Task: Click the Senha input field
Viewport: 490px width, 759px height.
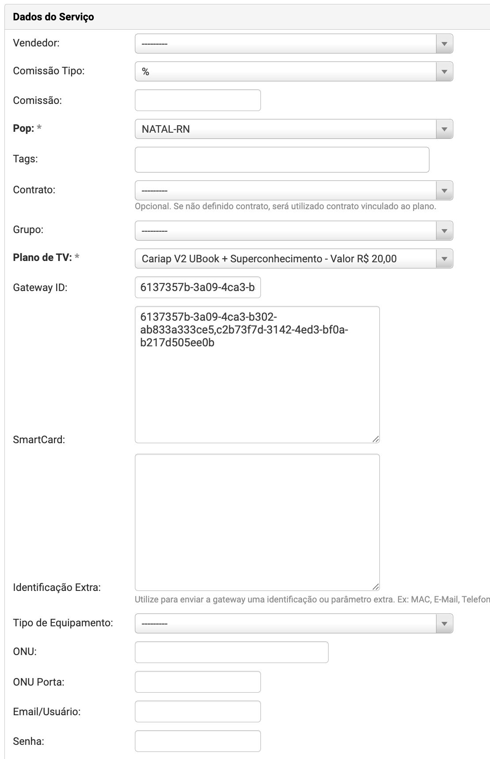Action: (198, 741)
